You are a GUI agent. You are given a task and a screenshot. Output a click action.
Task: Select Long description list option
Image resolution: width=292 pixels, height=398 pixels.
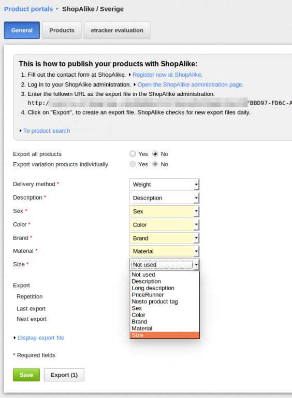pos(165,288)
